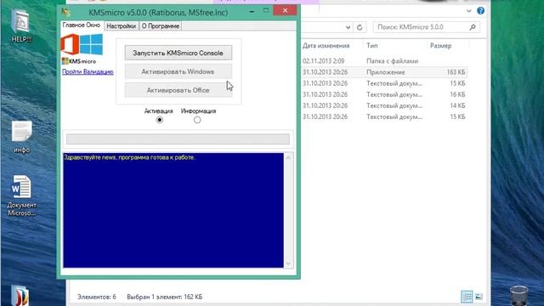Click the 02.11.2013 2:09 date cell
Viewport: 544px width, 306px height.
(323, 61)
